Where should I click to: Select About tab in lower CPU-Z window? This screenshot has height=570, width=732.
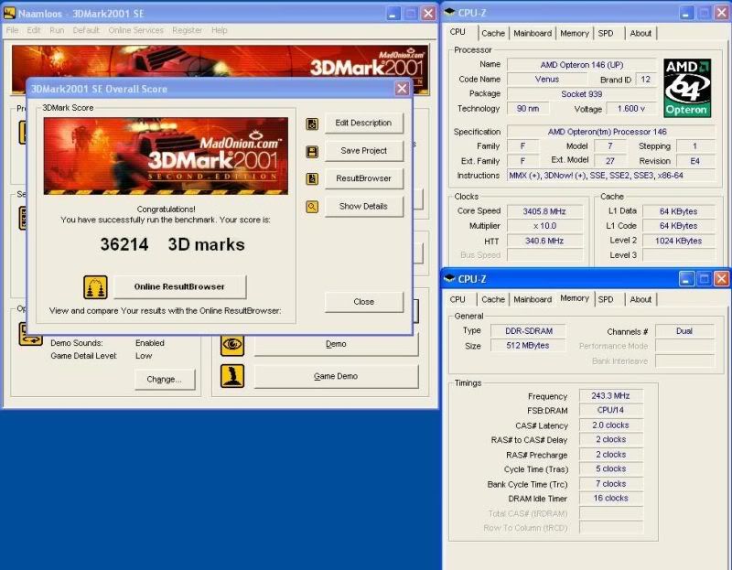click(x=640, y=299)
